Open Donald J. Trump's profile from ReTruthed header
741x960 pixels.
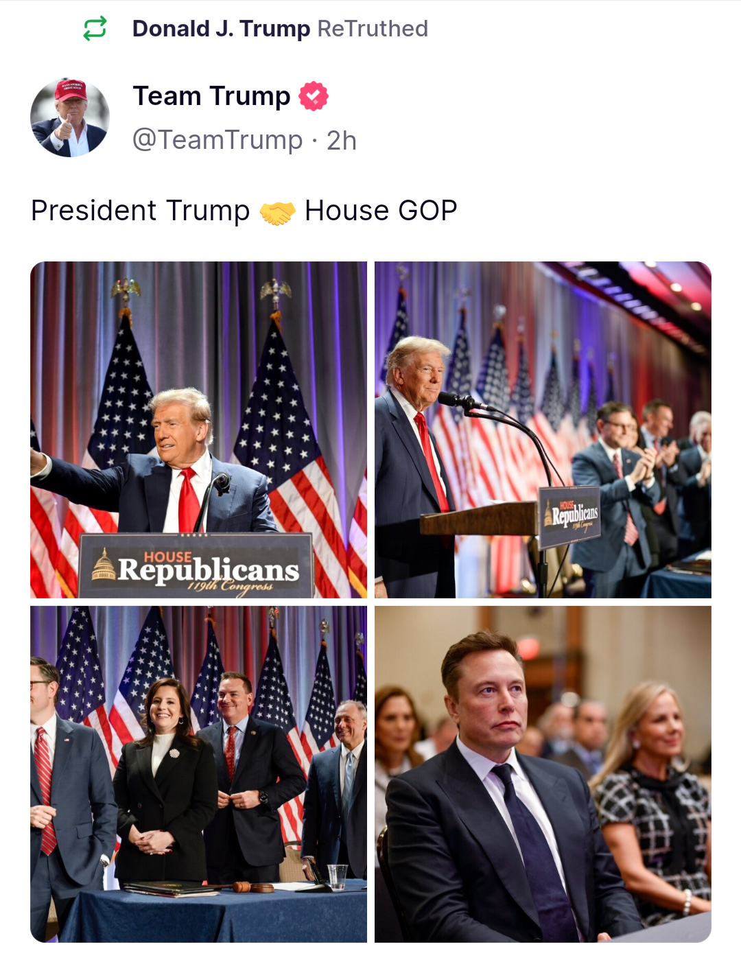[x=221, y=29]
